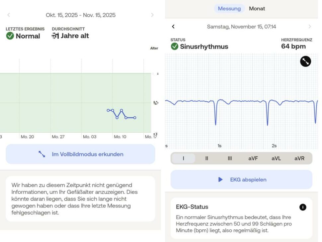
Task: Select the aVR lead tab
Action: tap(299, 159)
